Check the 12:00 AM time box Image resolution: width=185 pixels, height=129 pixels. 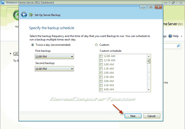pyautogui.click(x=101, y=56)
